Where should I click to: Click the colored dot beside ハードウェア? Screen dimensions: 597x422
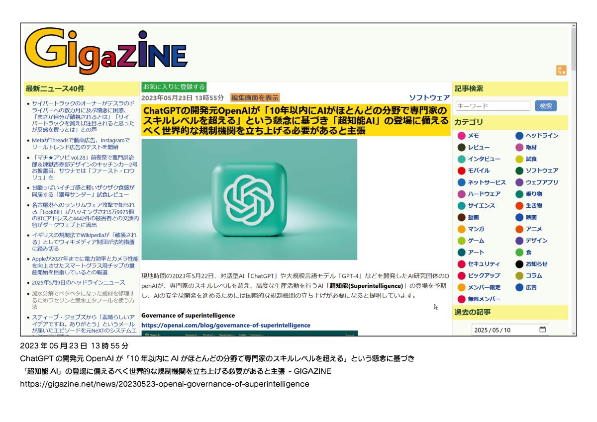point(462,194)
